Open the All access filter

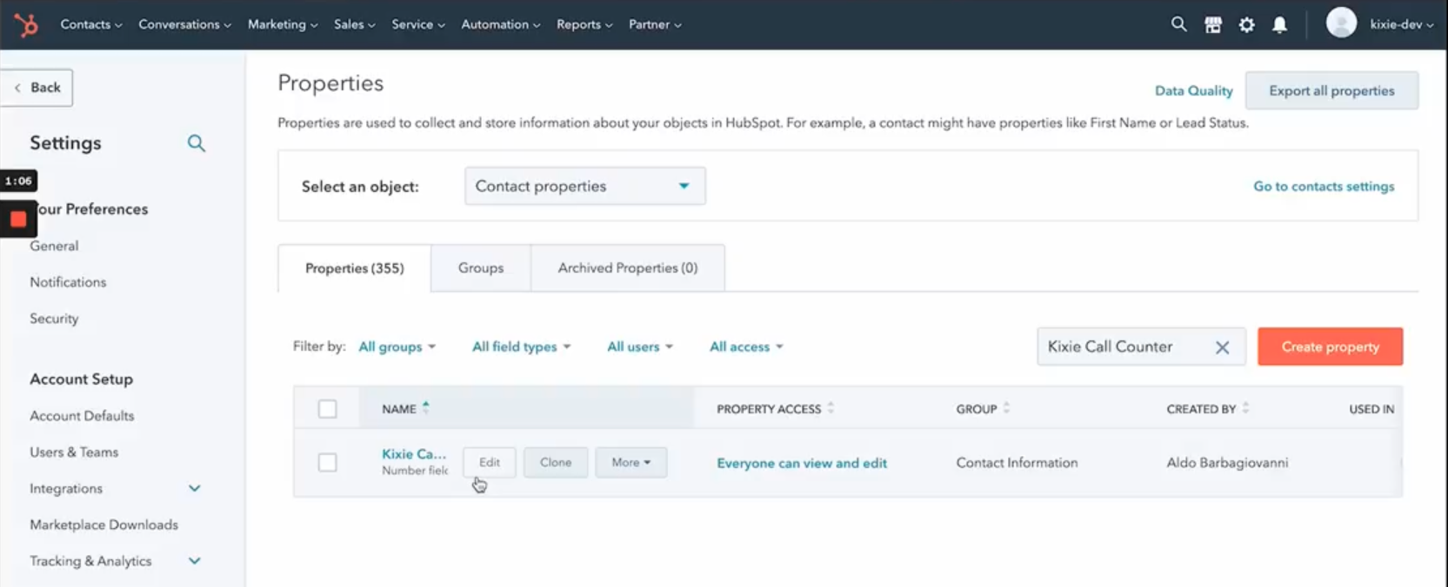coord(746,346)
